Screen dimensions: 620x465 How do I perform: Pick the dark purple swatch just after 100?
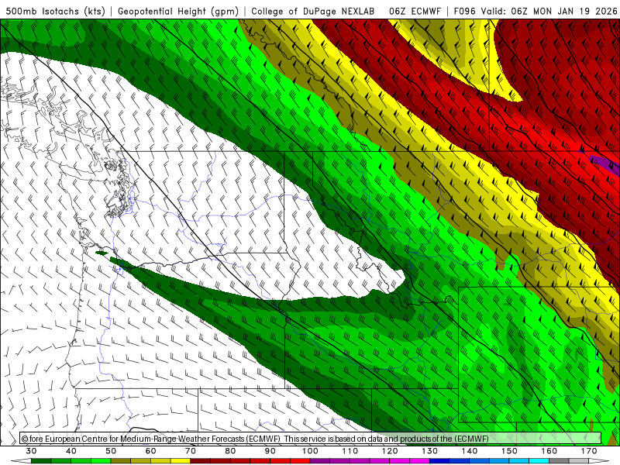pyautogui.click(x=320, y=461)
